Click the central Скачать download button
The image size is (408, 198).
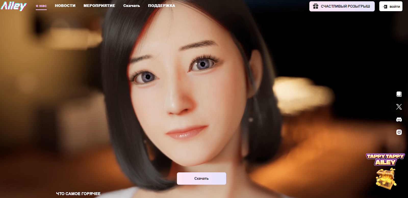[x=201, y=178]
